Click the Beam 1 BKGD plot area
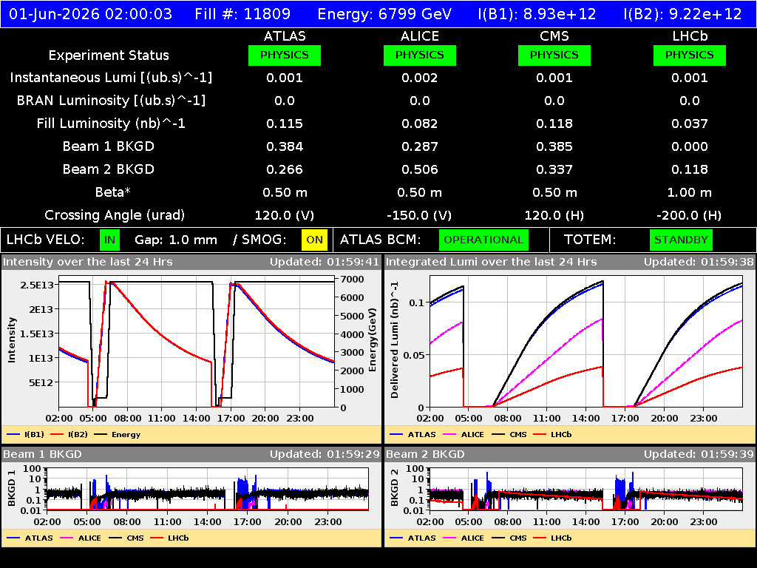This screenshot has height=568, width=757. click(208, 489)
